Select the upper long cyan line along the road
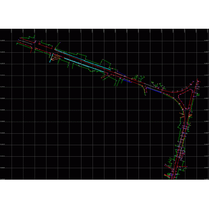This screenshot has width=209, height=209. (83, 60)
